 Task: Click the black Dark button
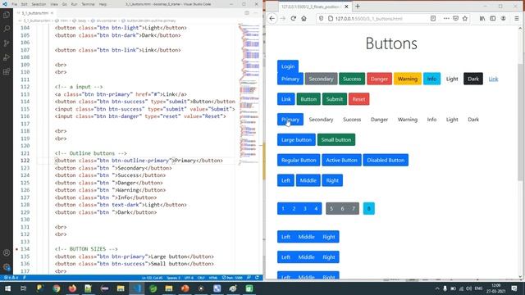coord(473,79)
